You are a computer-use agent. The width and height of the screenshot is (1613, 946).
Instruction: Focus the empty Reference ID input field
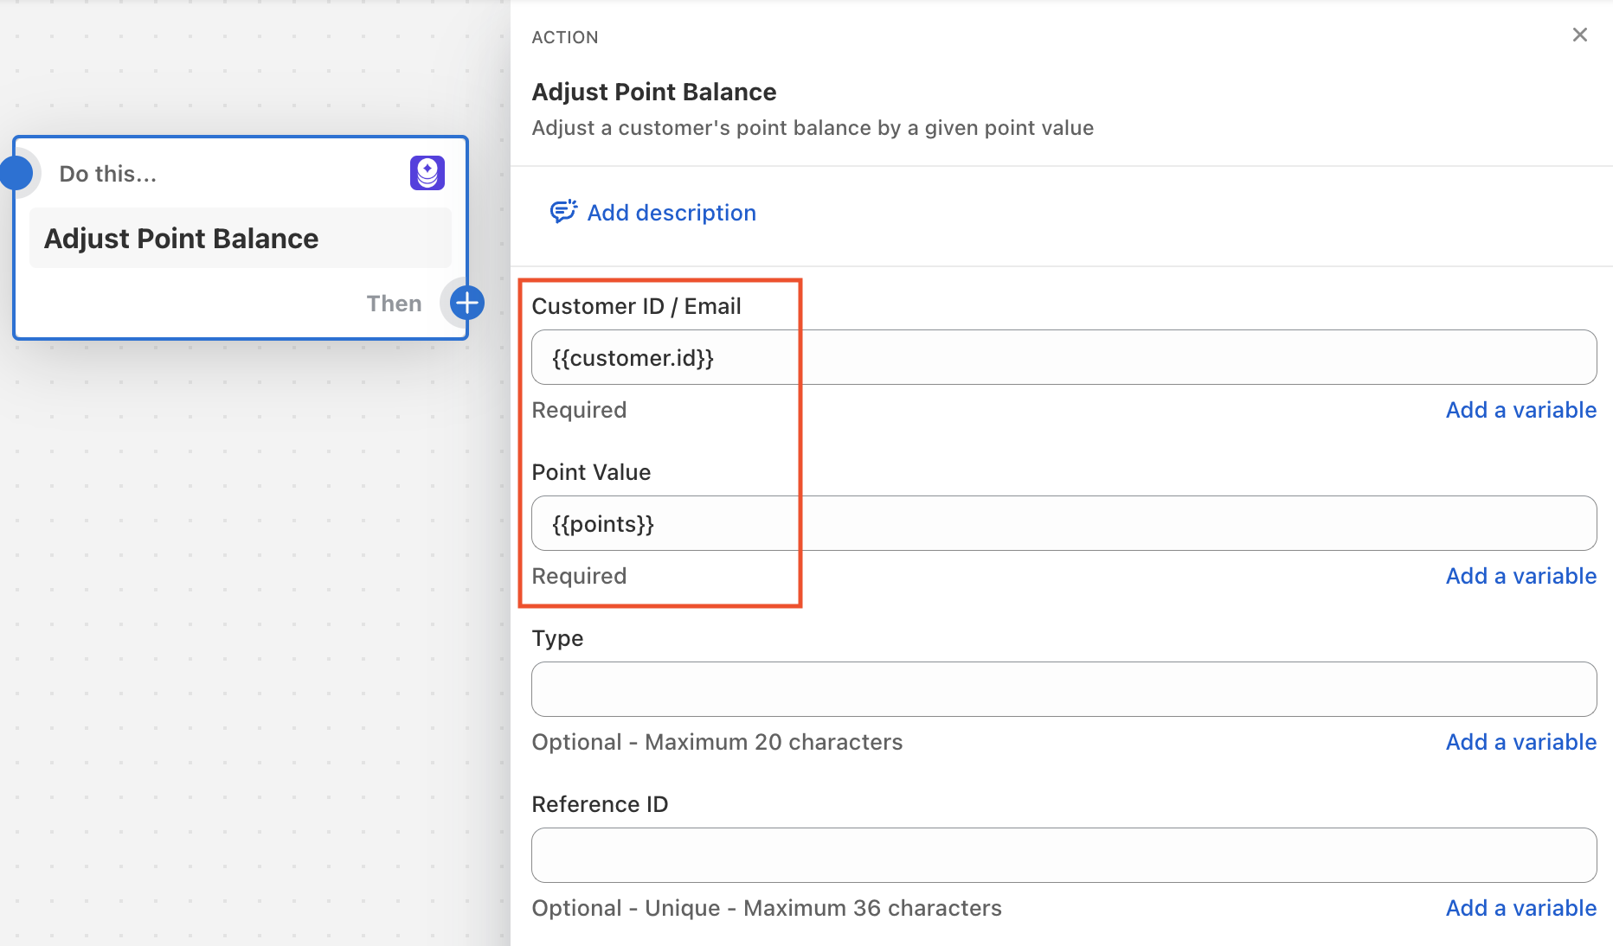click(x=1064, y=855)
